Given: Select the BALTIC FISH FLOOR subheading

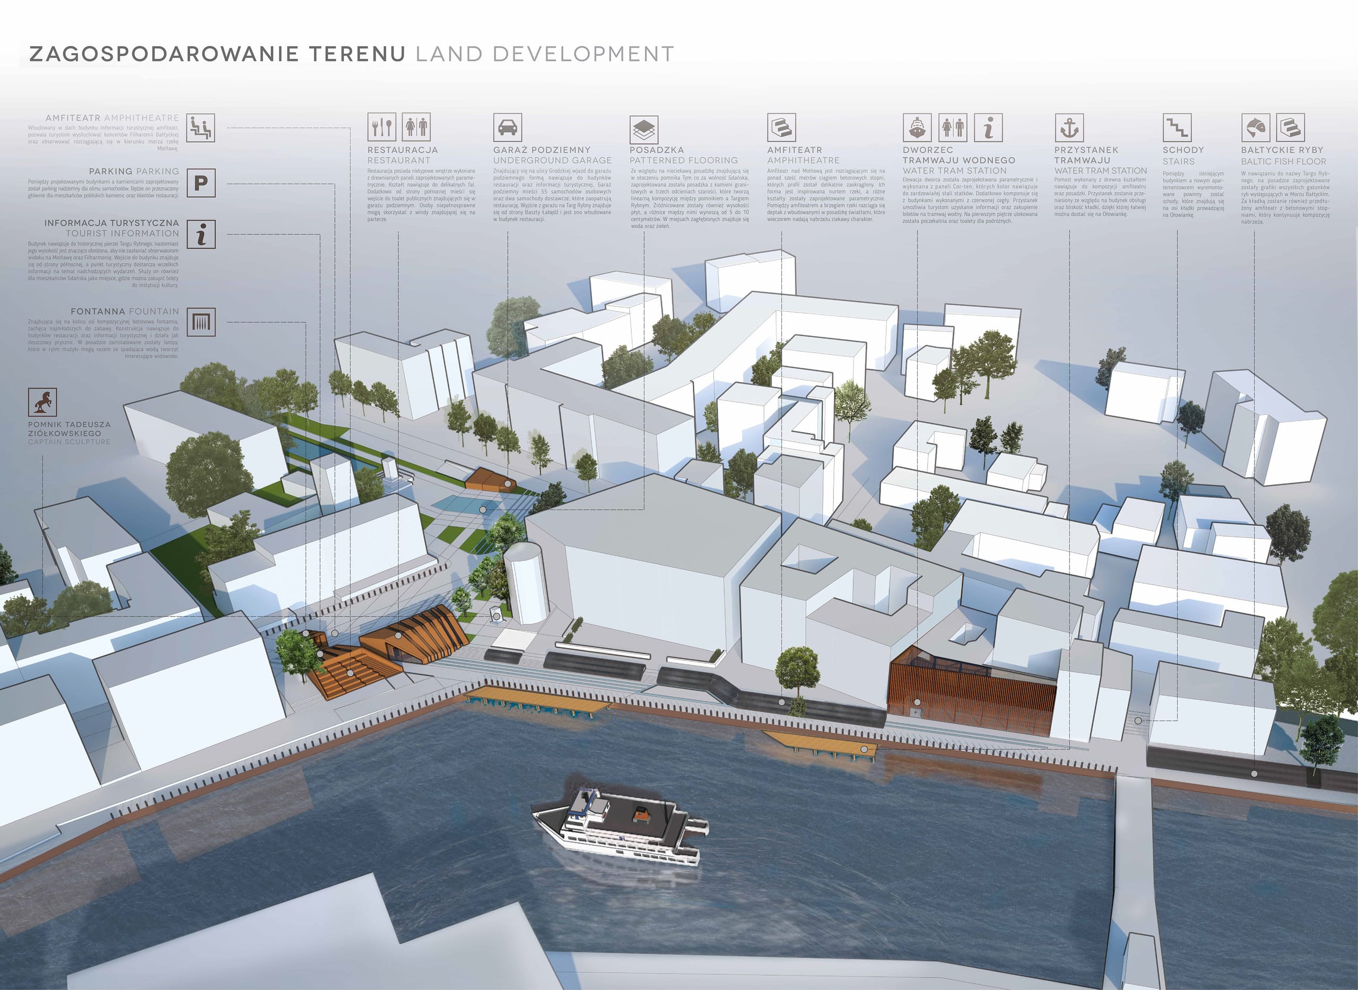Looking at the screenshot, I should click(x=1284, y=161).
